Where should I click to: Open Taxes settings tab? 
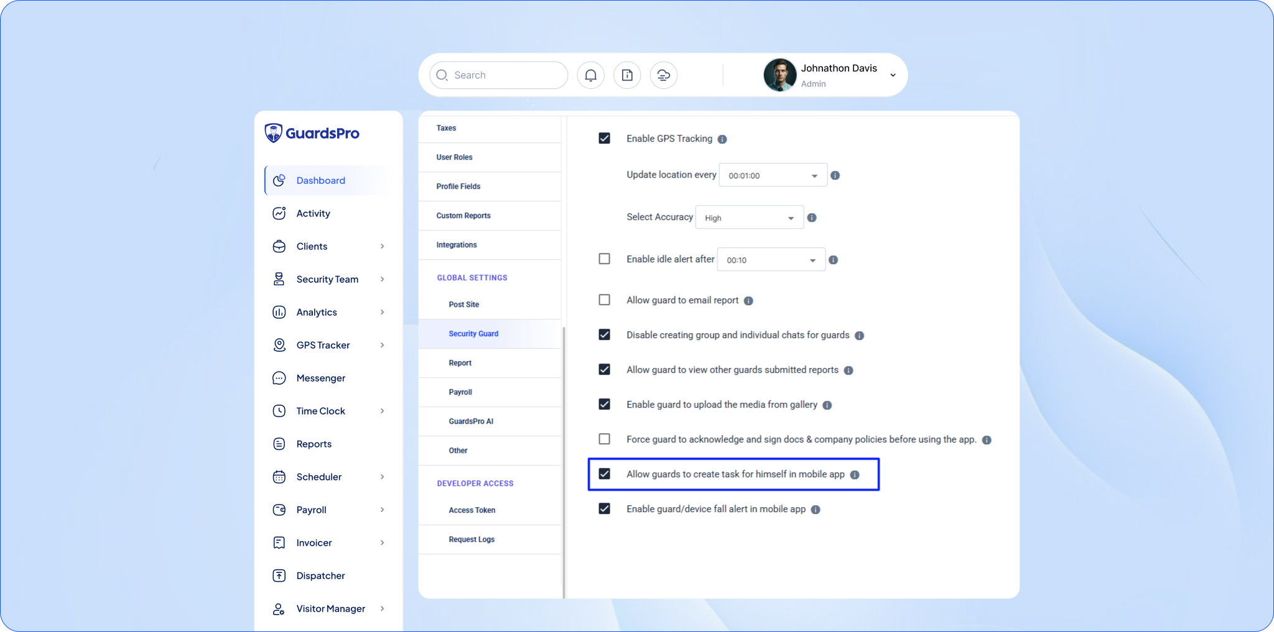tap(490, 128)
